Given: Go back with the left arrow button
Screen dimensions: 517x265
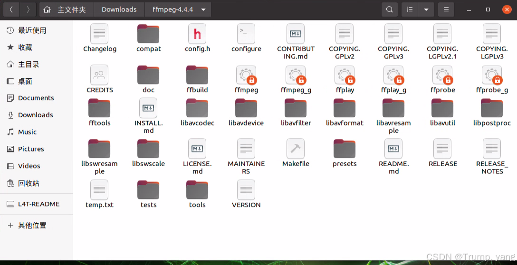Looking at the screenshot, I should coord(11,9).
